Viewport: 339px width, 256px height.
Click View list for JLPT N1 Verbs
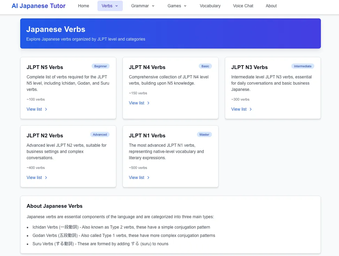coord(139,178)
